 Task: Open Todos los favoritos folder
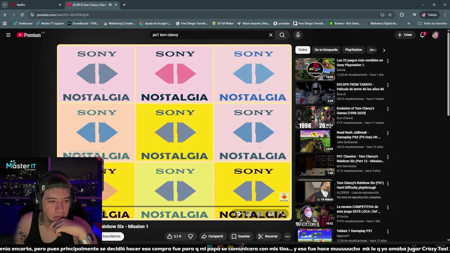pos(432,24)
